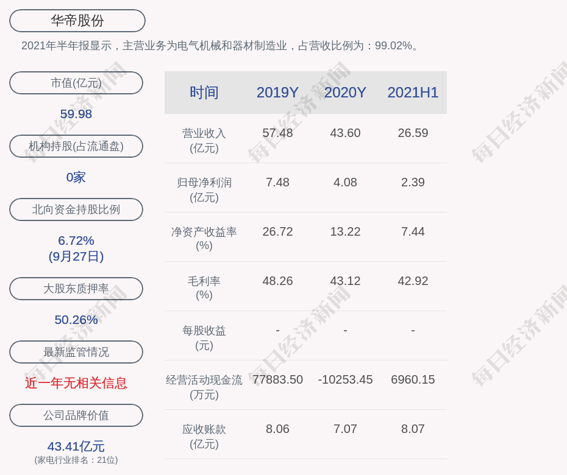The width and height of the screenshot is (567, 475).
Task: Select the 2019Y column header
Action: click(x=277, y=93)
